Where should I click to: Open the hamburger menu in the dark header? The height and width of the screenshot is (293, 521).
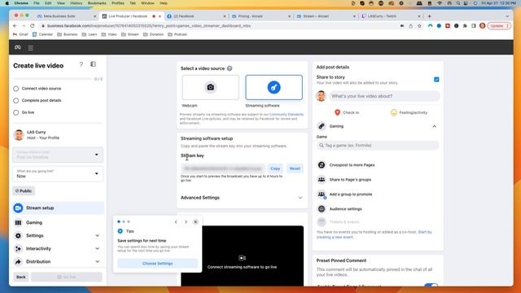point(31,48)
